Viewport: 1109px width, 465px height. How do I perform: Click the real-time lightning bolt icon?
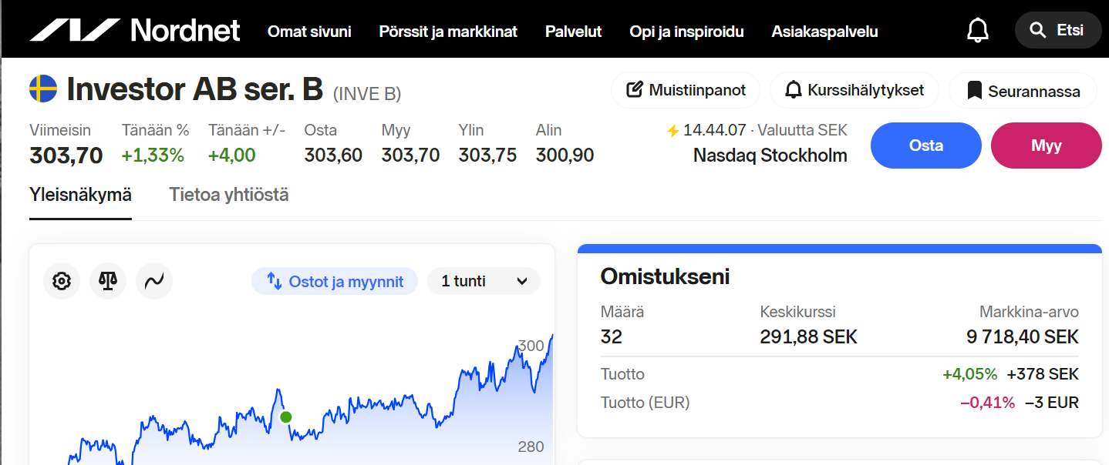(673, 130)
